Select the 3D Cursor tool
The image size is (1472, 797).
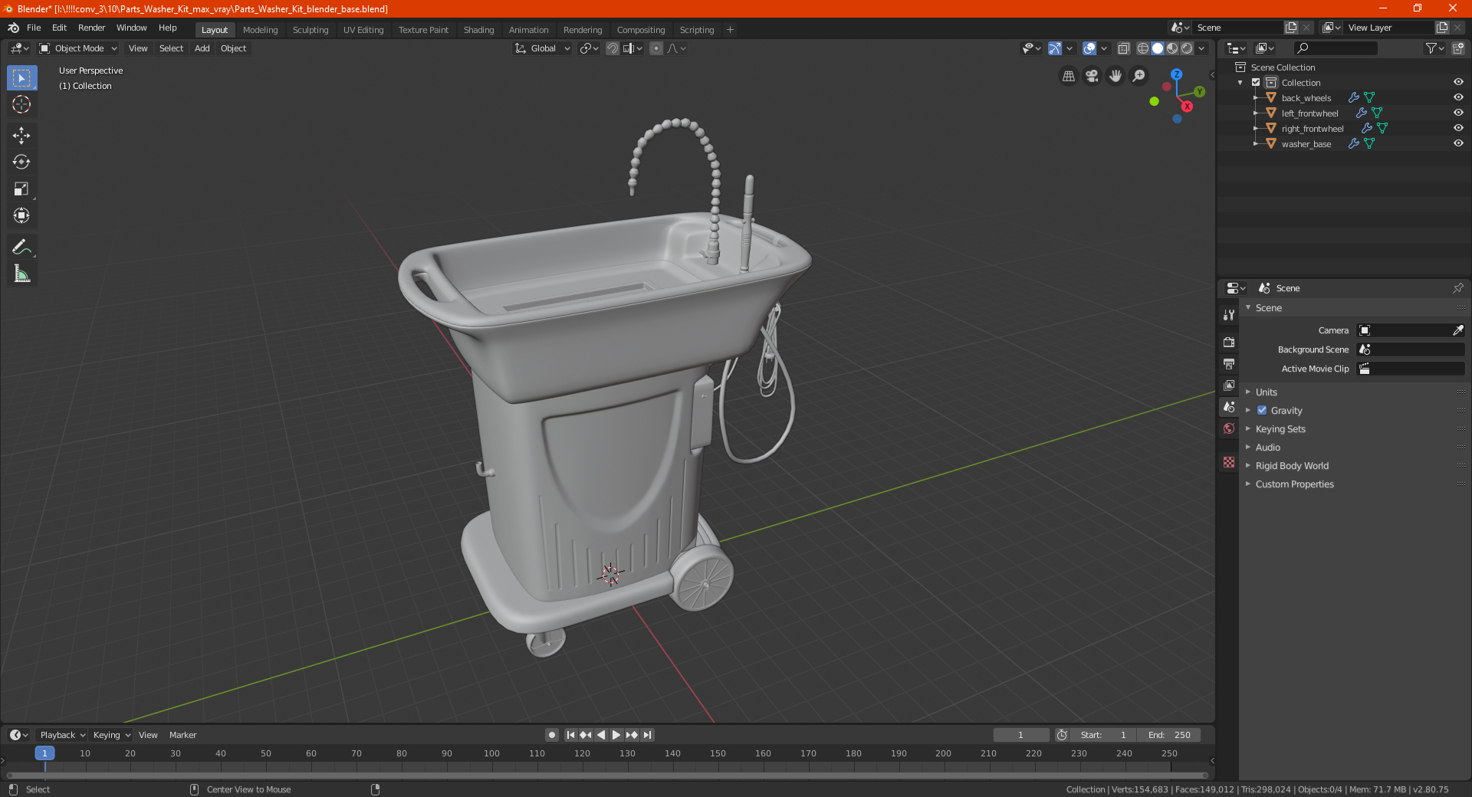pos(21,104)
